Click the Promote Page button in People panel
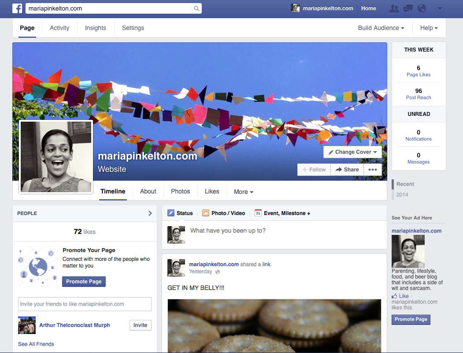Screen dimensions: 463x353 pos(84,282)
